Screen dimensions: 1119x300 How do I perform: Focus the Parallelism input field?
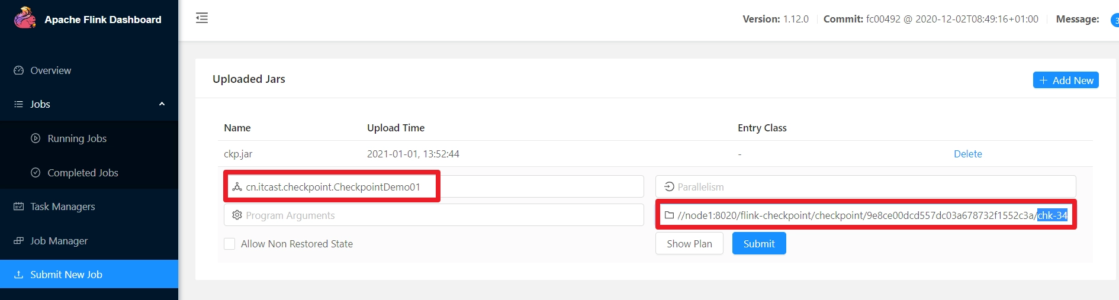(x=866, y=186)
